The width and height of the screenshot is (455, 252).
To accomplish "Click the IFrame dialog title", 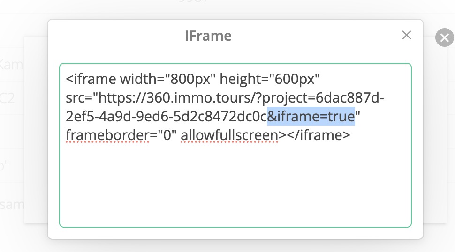I will tap(208, 36).
